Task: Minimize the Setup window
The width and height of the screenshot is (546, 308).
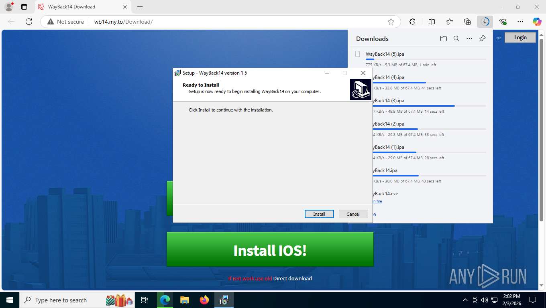Action: click(327, 73)
